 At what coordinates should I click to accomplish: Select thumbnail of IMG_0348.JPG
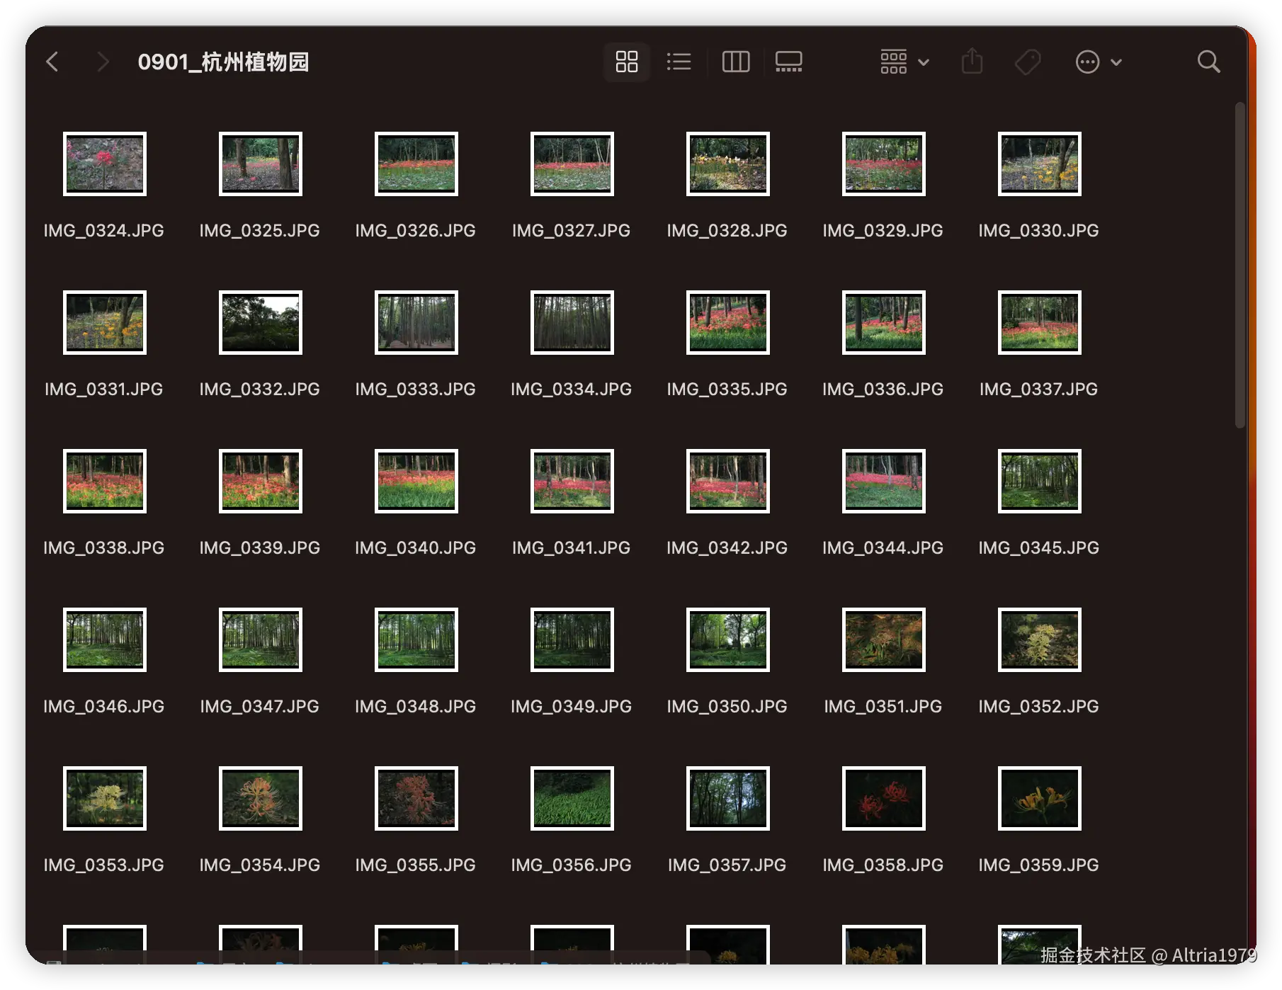tap(416, 639)
